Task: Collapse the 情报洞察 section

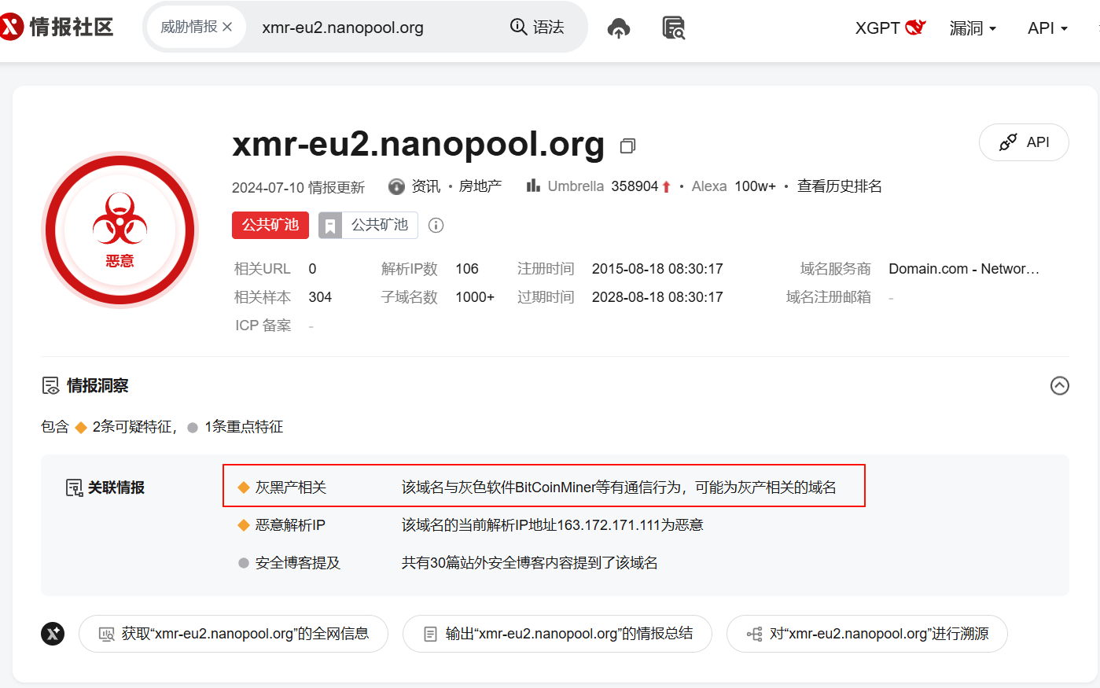Action: (1059, 385)
